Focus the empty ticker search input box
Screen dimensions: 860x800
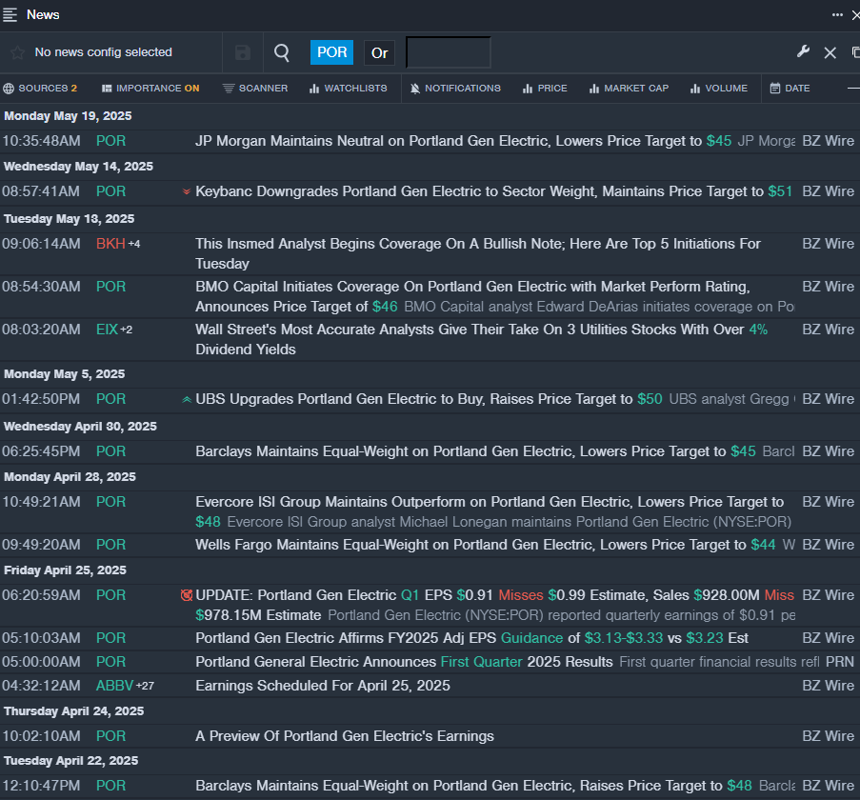point(449,52)
